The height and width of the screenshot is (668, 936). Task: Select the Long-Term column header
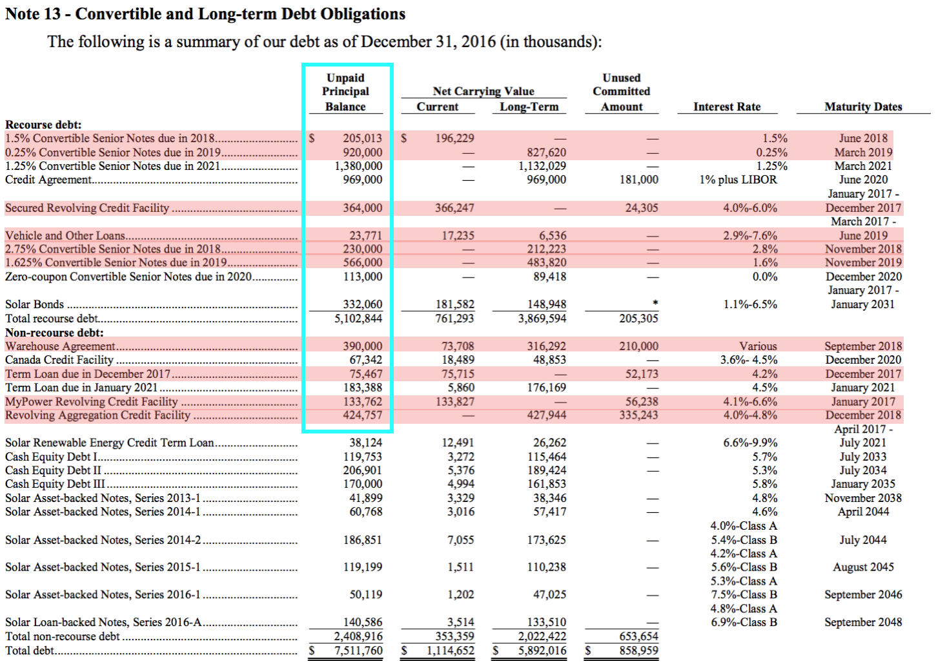click(529, 107)
